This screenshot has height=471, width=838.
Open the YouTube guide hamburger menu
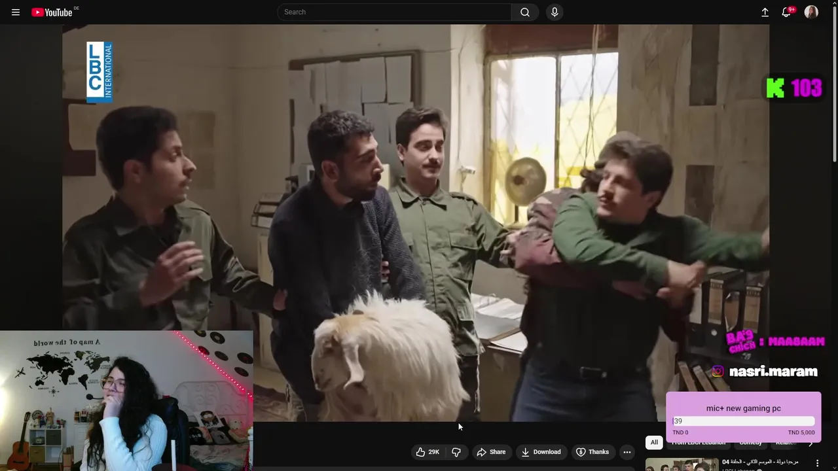[x=16, y=12]
